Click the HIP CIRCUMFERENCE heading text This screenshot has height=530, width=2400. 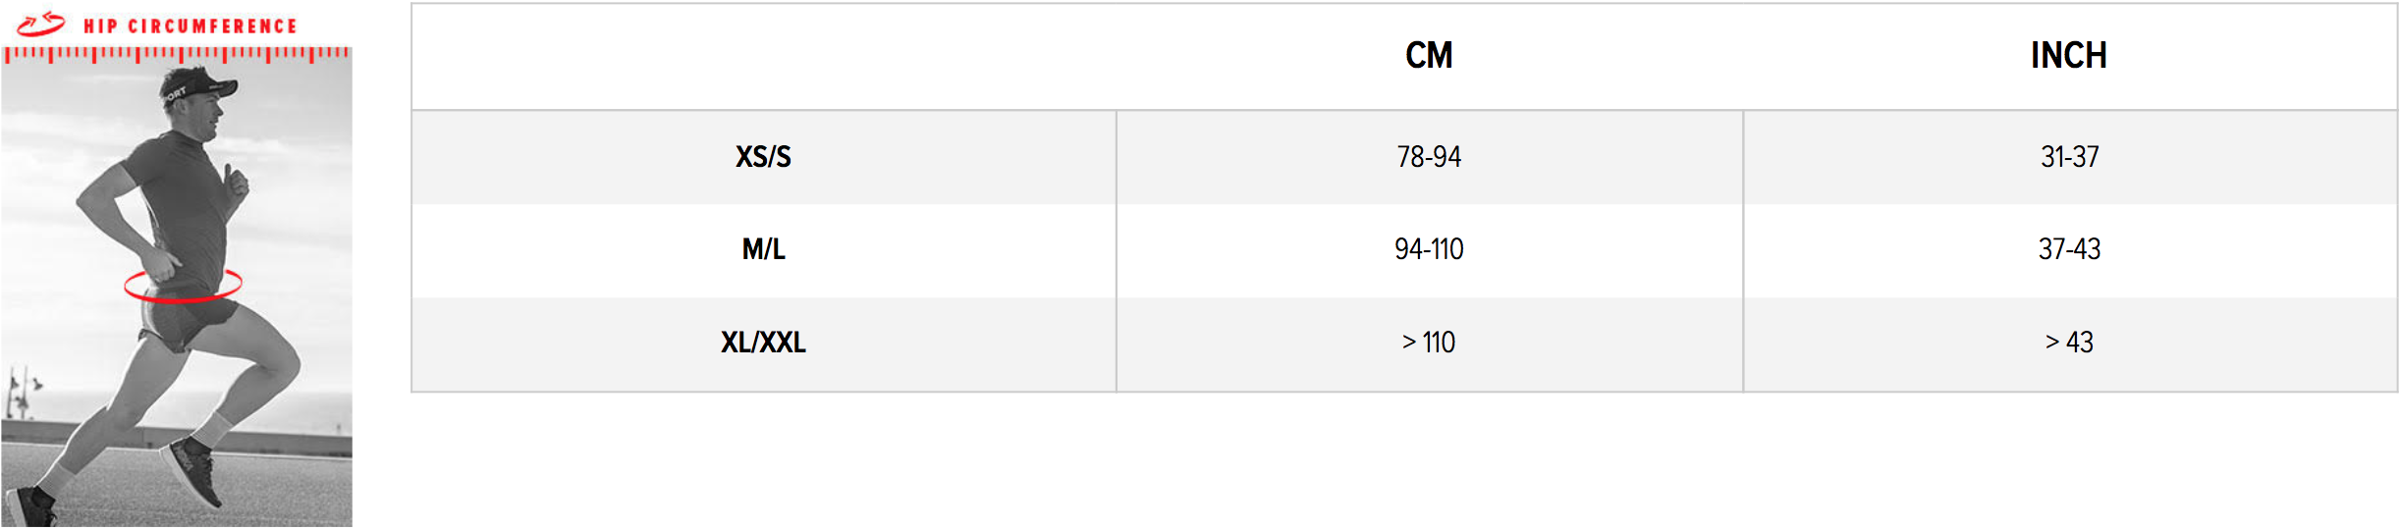click(191, 26)
